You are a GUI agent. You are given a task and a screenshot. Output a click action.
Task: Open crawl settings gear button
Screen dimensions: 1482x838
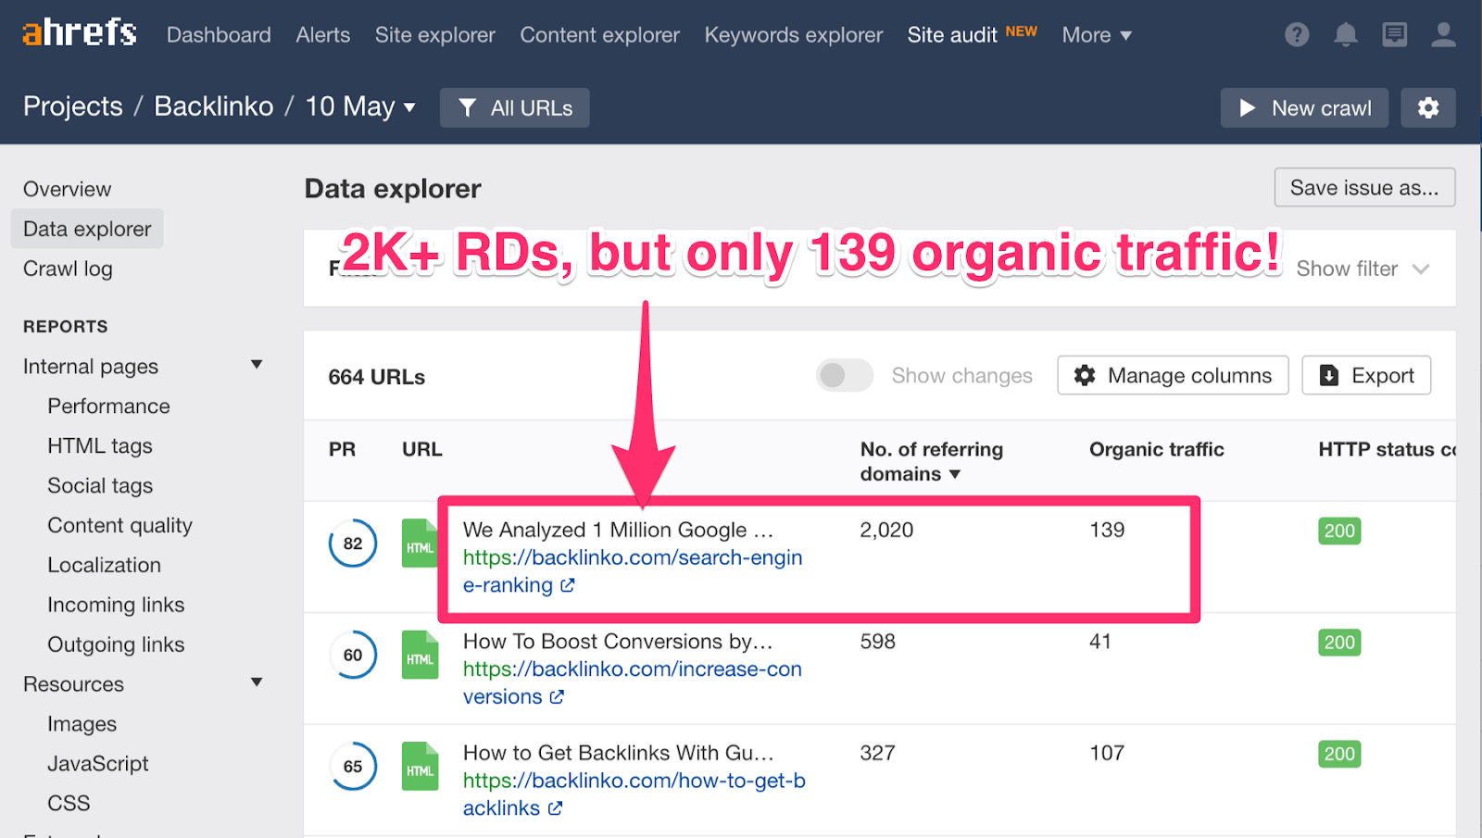1427,108
